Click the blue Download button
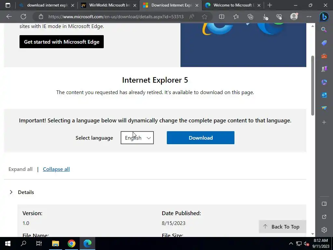The width and height of the screenshot is (333, 250). (x=200, y=138)
